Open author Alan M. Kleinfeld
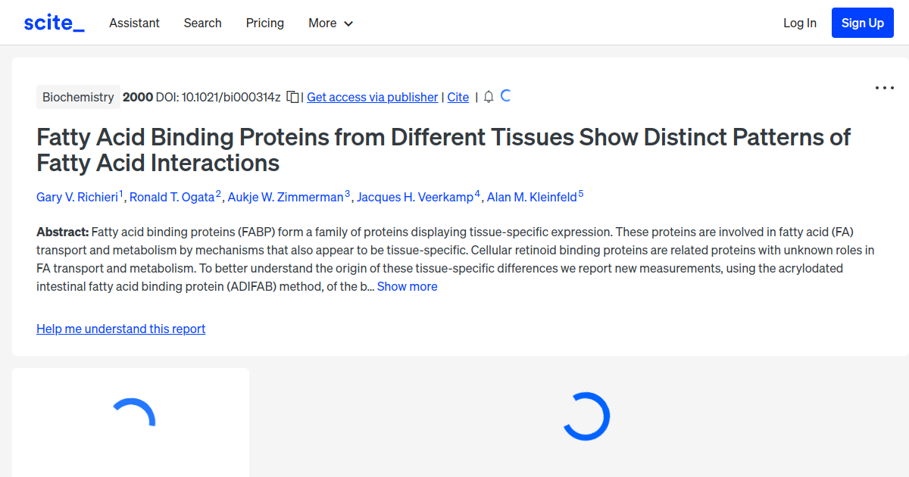Screen dimensions: 909x477 [532, 197]
